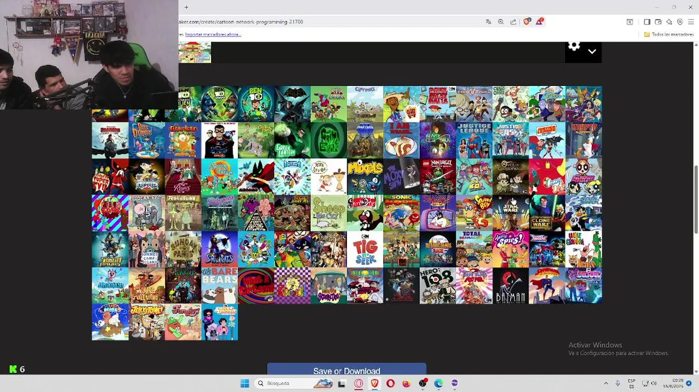Image resolution: width=699 pixels, height=392 pixels.
Task: Select the Moxy Show thumbnail
Action: [x=401, y=176]
